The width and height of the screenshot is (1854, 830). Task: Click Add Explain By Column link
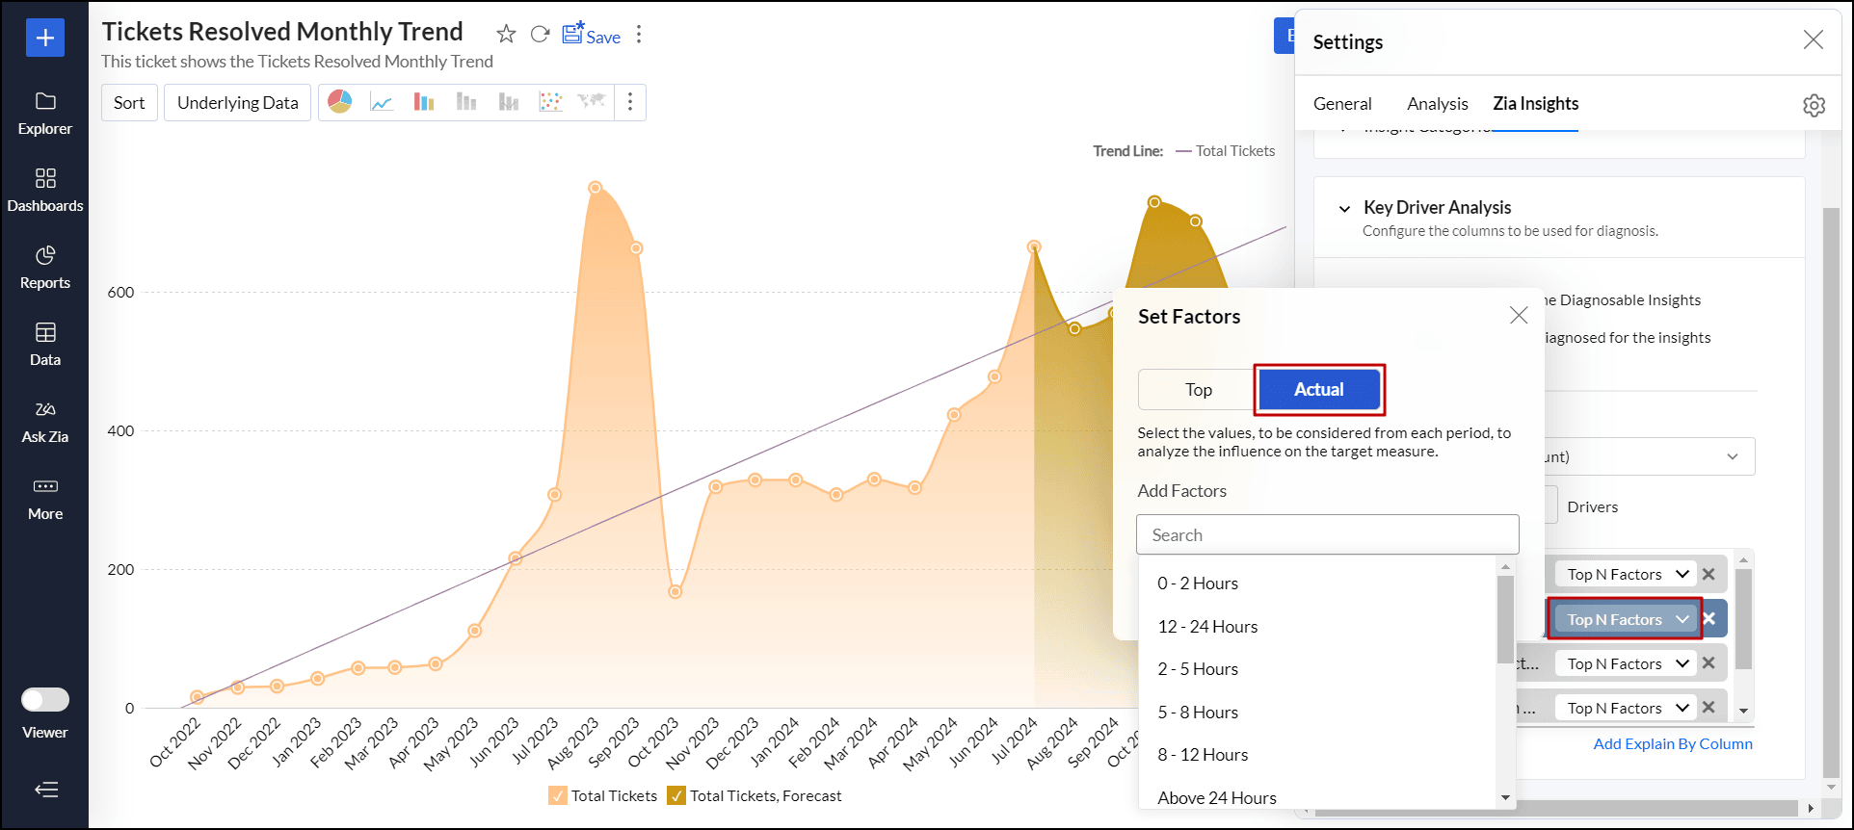[x=1672, y=744]
